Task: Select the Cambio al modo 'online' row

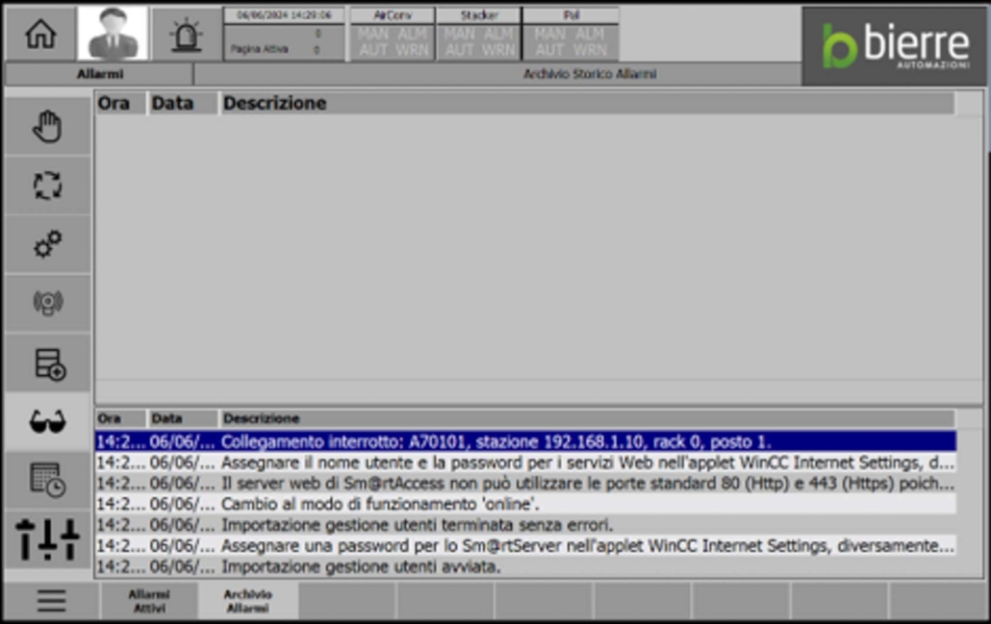Action: pos(524,504)
